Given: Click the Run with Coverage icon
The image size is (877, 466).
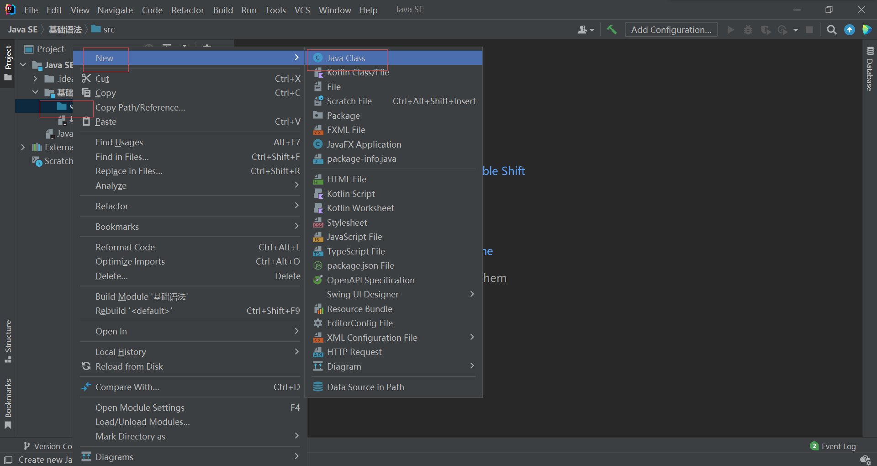Looking at the screenshot, I should coord(766,30).
